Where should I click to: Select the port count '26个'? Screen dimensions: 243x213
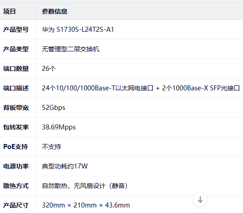click(x=49, y=69)
